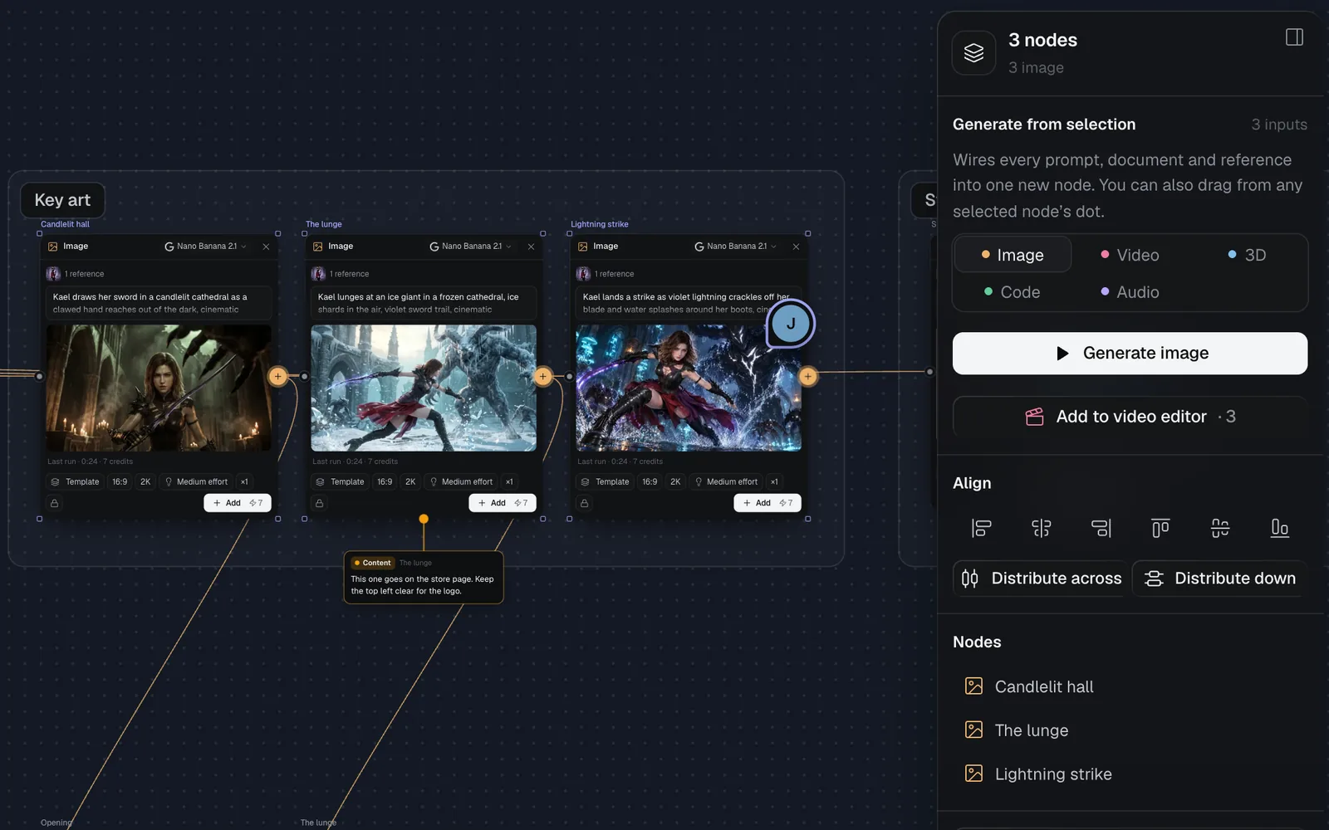This screenshot has height=830, width=1329.
Task: Align selected nodes to the bottom
Action: 1280,528
